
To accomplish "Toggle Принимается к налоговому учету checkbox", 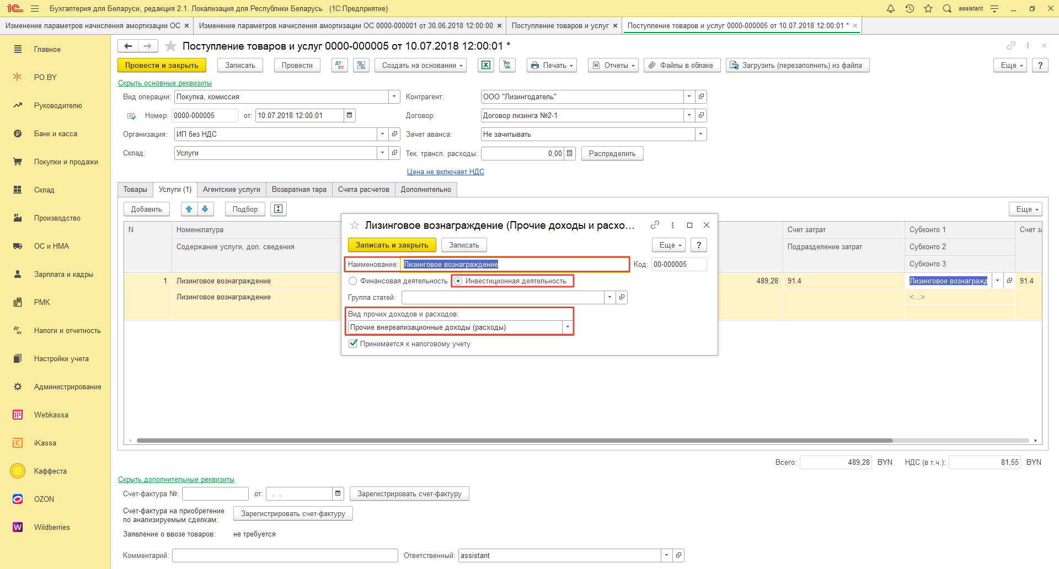I will [x=354, y=343].
